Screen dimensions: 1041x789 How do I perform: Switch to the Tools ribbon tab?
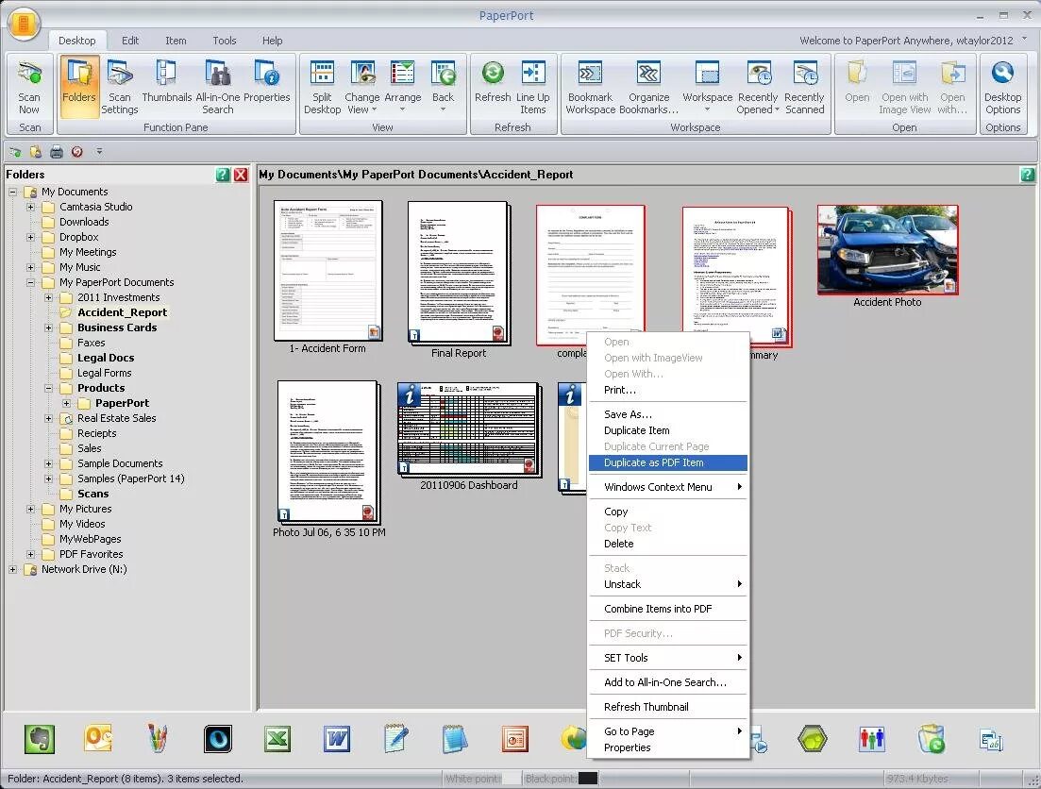224,41
